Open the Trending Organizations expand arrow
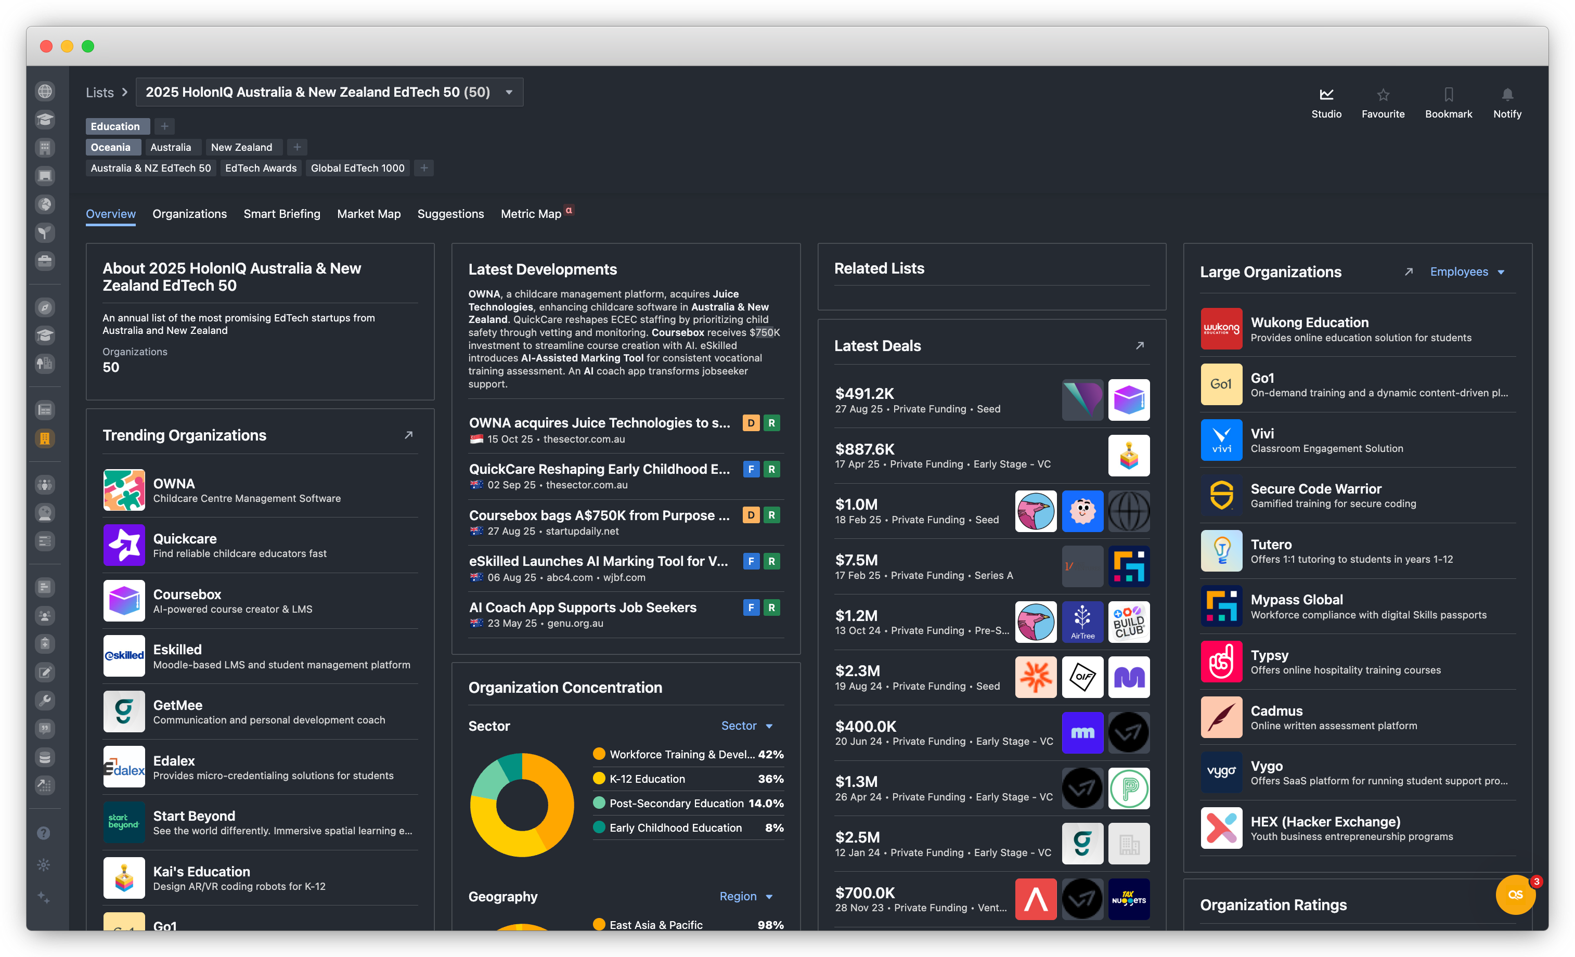The height and width of the screenshot is (957, 1575). pos(408,435)
